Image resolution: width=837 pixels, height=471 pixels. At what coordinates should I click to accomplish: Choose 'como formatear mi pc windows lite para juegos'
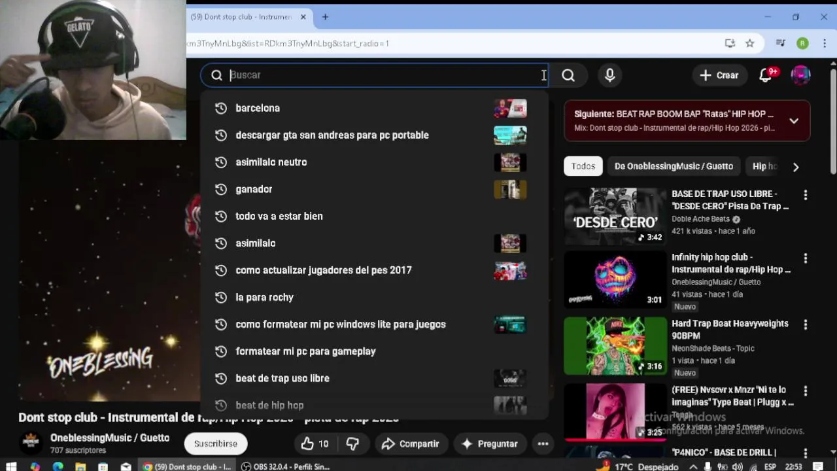point(374,324)
